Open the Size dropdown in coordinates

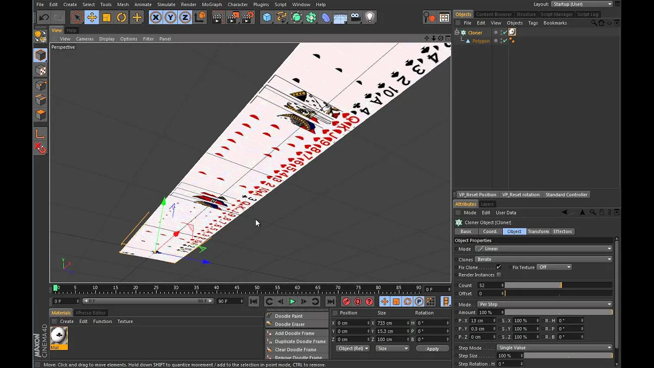pos(392,349)
